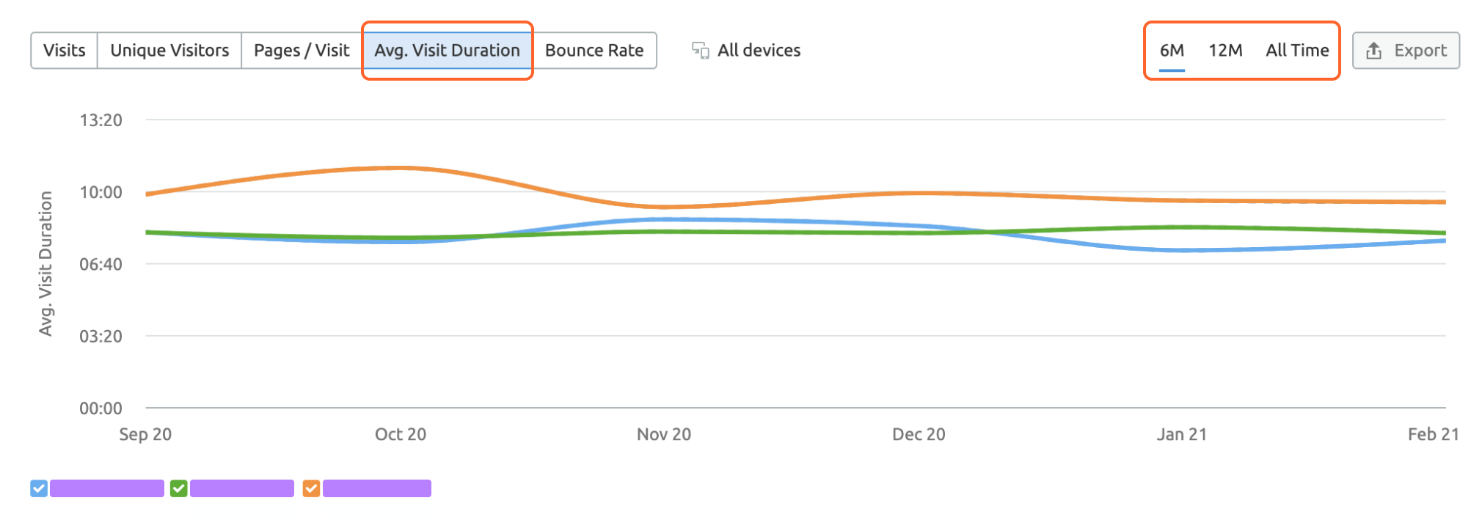Show the Bounce Rate tab
1482x528 pixels.
tap(594, 51)
